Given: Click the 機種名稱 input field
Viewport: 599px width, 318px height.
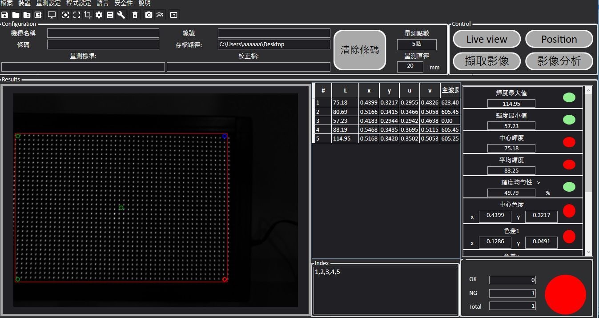Looking at the screenshot, I should [103, 33].
